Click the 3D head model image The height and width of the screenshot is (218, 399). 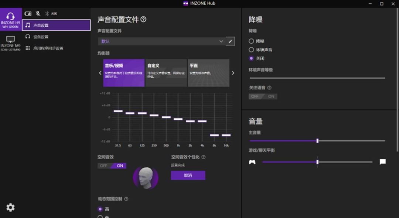[x=146, y=178]
